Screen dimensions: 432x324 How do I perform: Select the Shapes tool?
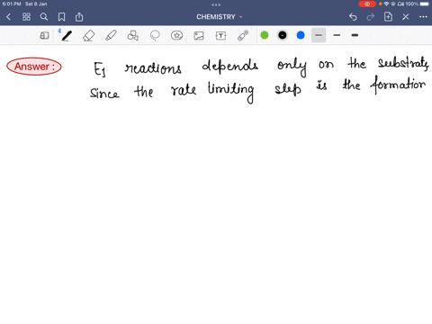click(x=132, y=35)
